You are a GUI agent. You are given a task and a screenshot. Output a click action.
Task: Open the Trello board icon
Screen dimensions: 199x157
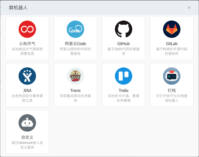point(124,76)
